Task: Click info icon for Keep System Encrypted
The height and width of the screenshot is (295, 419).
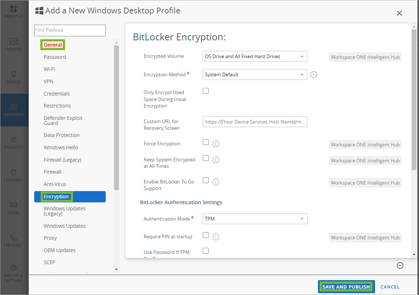Action: (215, 160)
